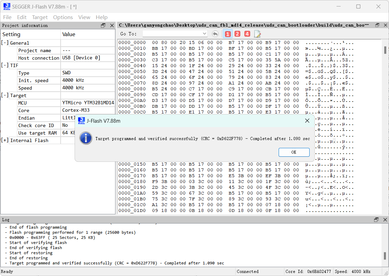Click the Log panel scrollbar thumb
This screenshot has height=276, width=389.
[x=385, y=256]
